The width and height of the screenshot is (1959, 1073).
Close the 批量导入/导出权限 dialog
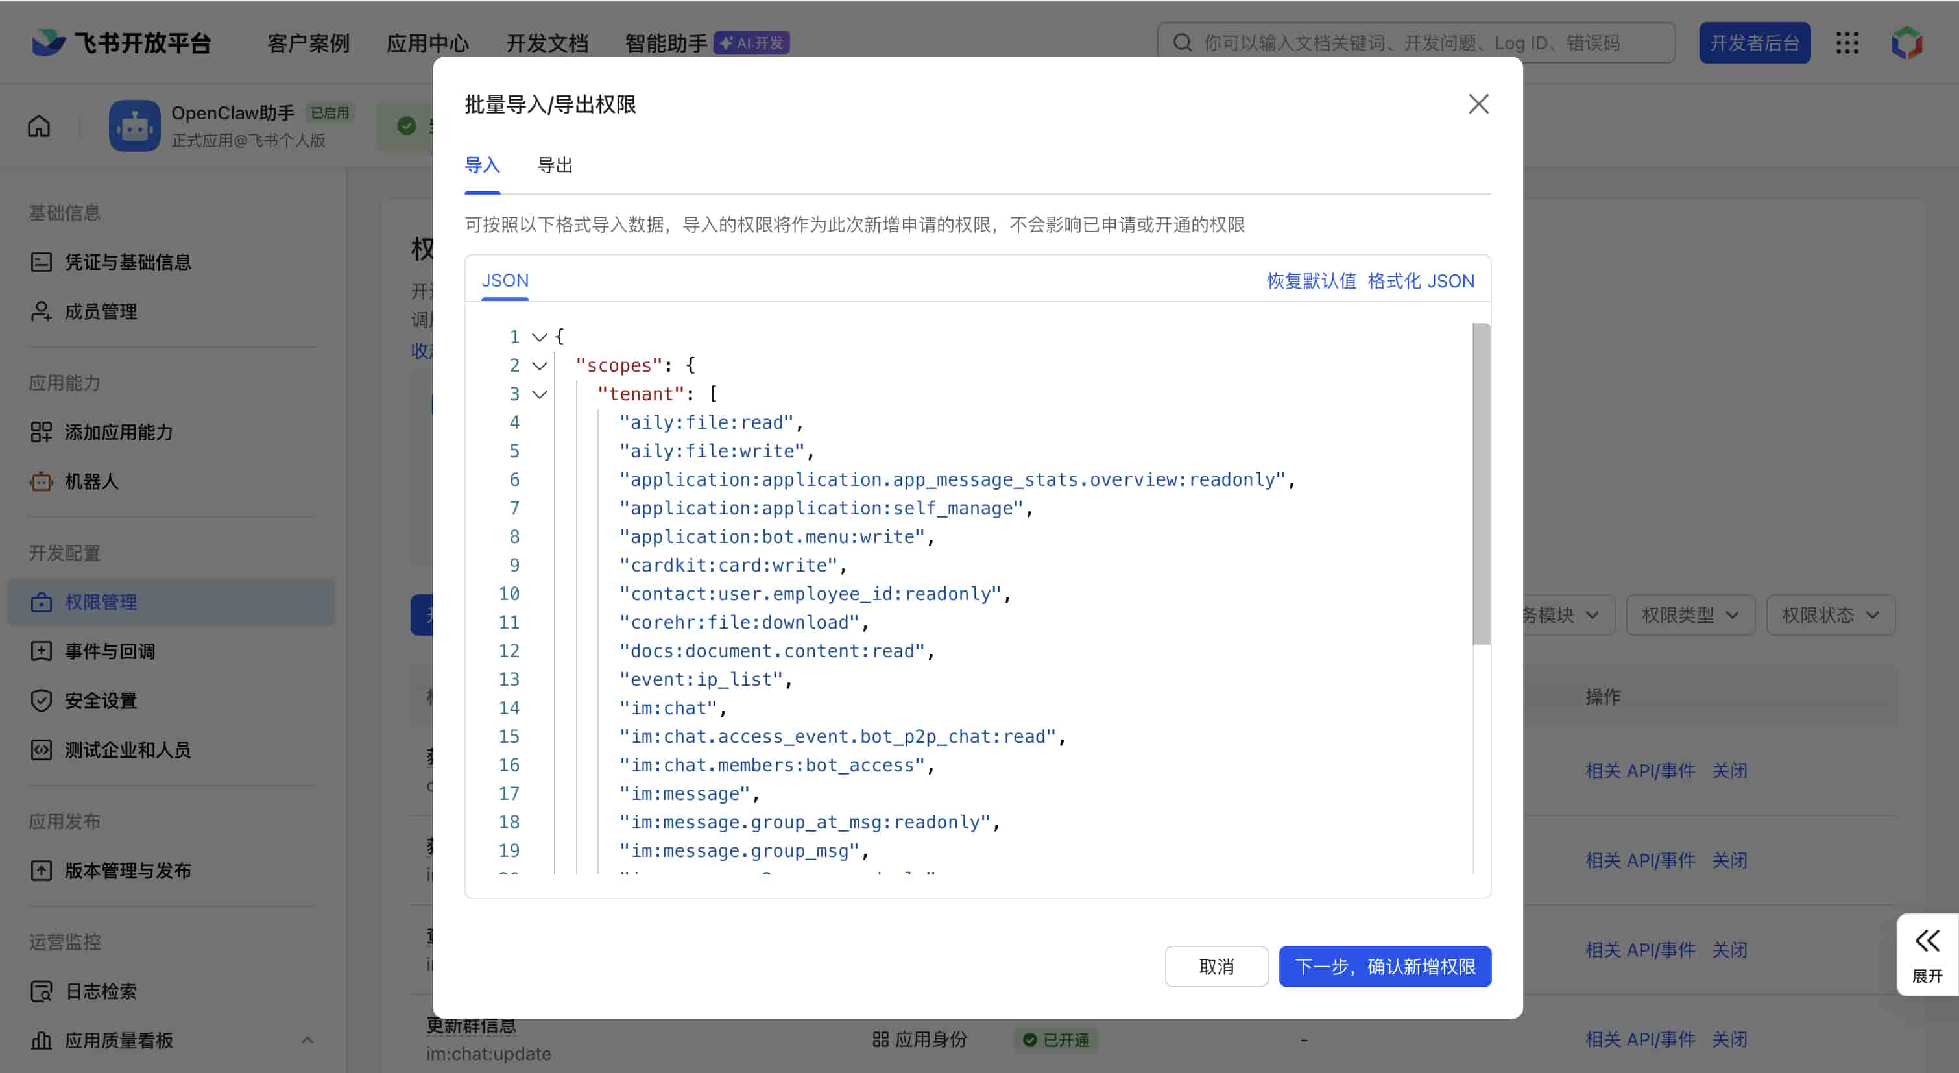[x=1478, y=104]
